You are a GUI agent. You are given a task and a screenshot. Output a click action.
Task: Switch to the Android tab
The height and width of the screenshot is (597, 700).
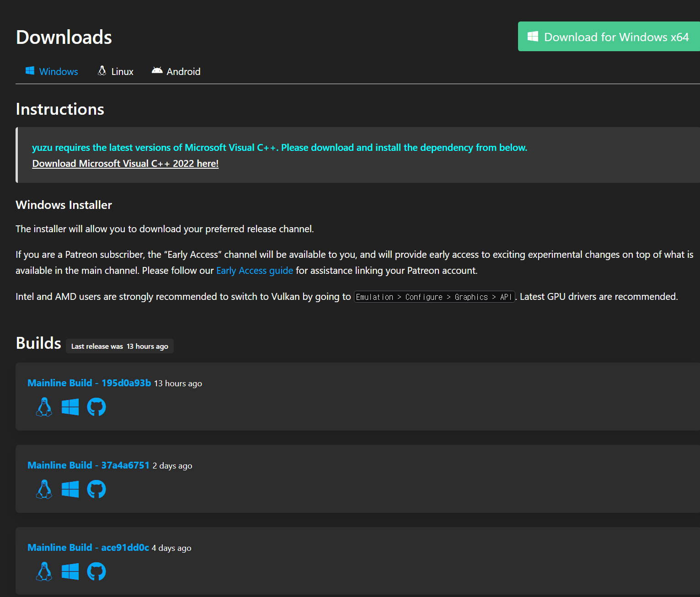click(x=176, y=71)
